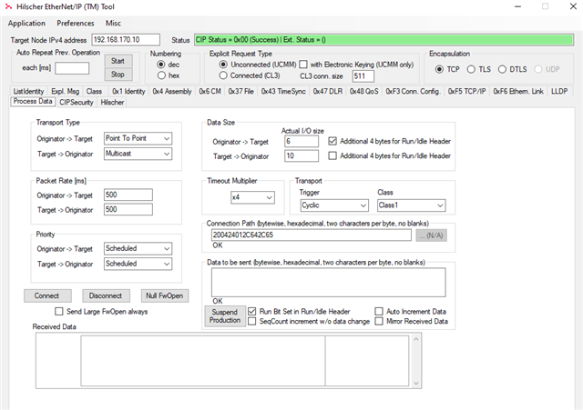Uncheck Run/Idle Header bytes for Originator->Target

332,142
